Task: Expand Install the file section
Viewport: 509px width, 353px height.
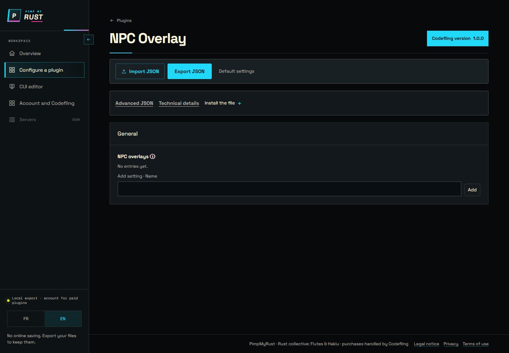Action: (x=223, y=103)
